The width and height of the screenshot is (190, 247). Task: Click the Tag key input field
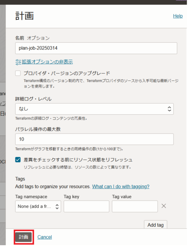coord(86,206)
